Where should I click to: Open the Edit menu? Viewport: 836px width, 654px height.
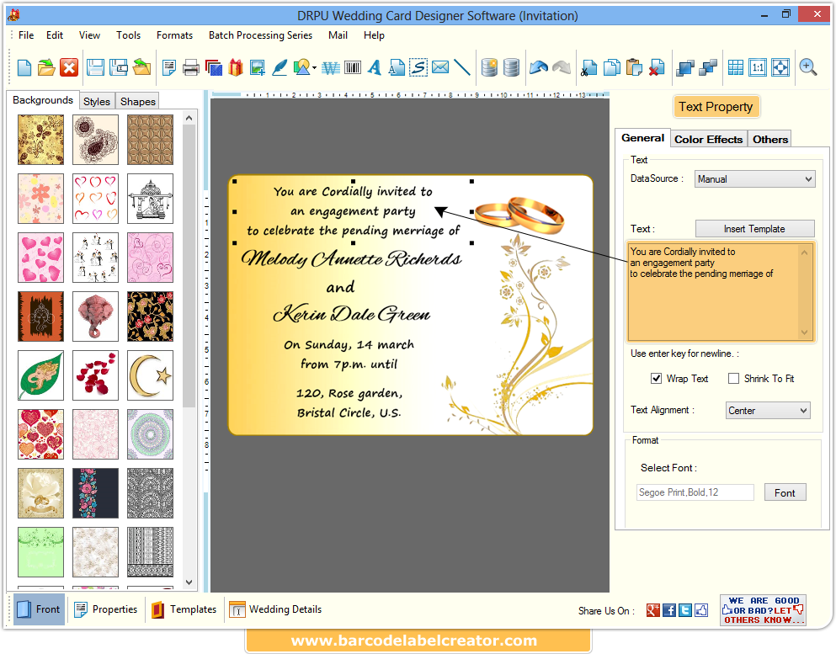point(55,35)
